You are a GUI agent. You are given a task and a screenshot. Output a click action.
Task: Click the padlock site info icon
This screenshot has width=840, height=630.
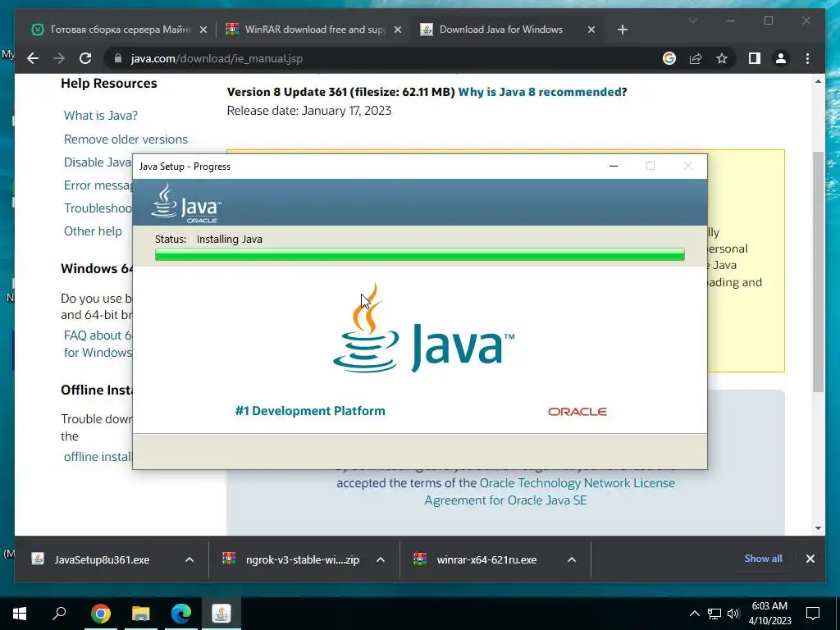click(117, 58)
